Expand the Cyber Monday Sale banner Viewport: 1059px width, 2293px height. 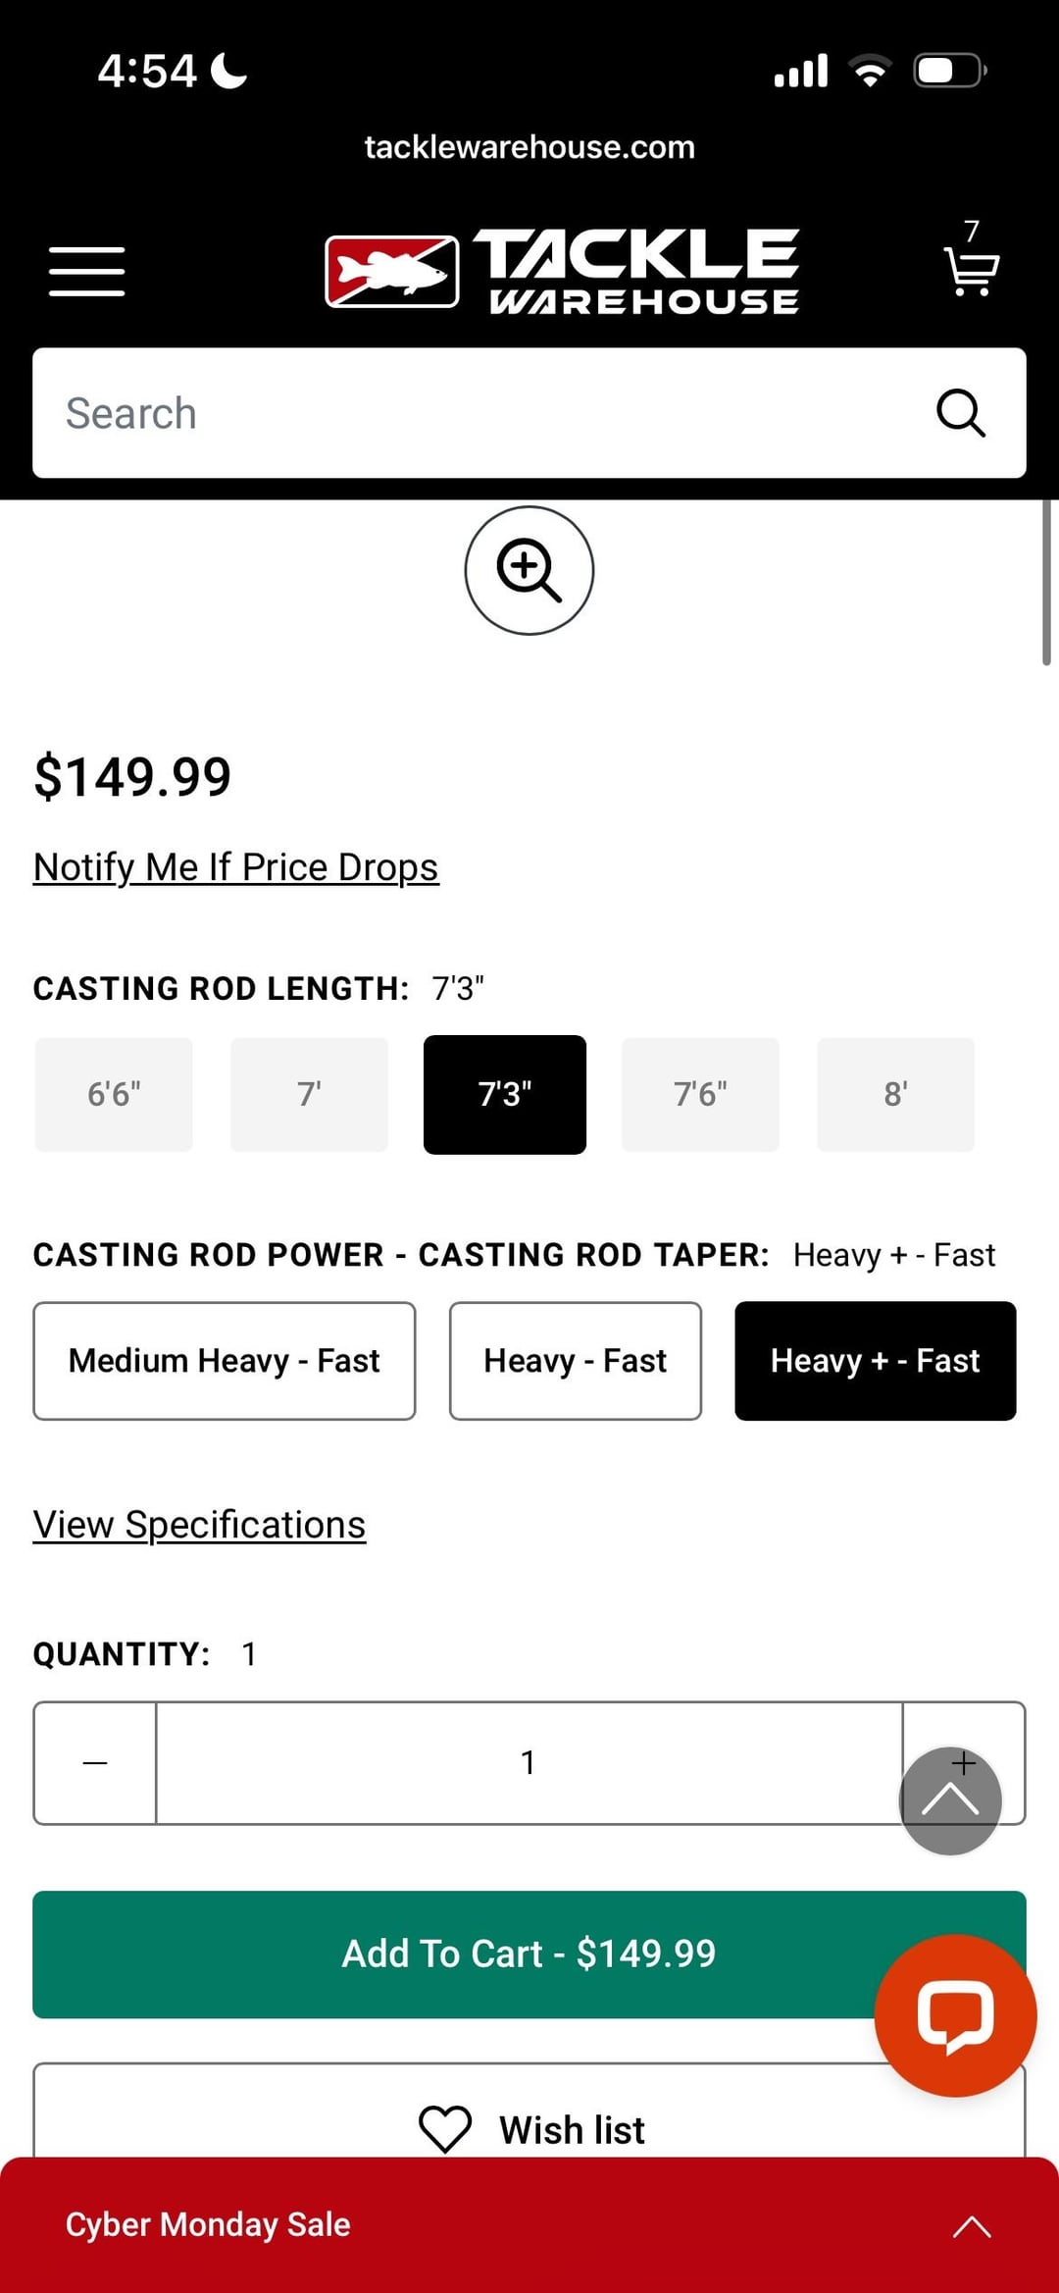[x=971, y=2225]
